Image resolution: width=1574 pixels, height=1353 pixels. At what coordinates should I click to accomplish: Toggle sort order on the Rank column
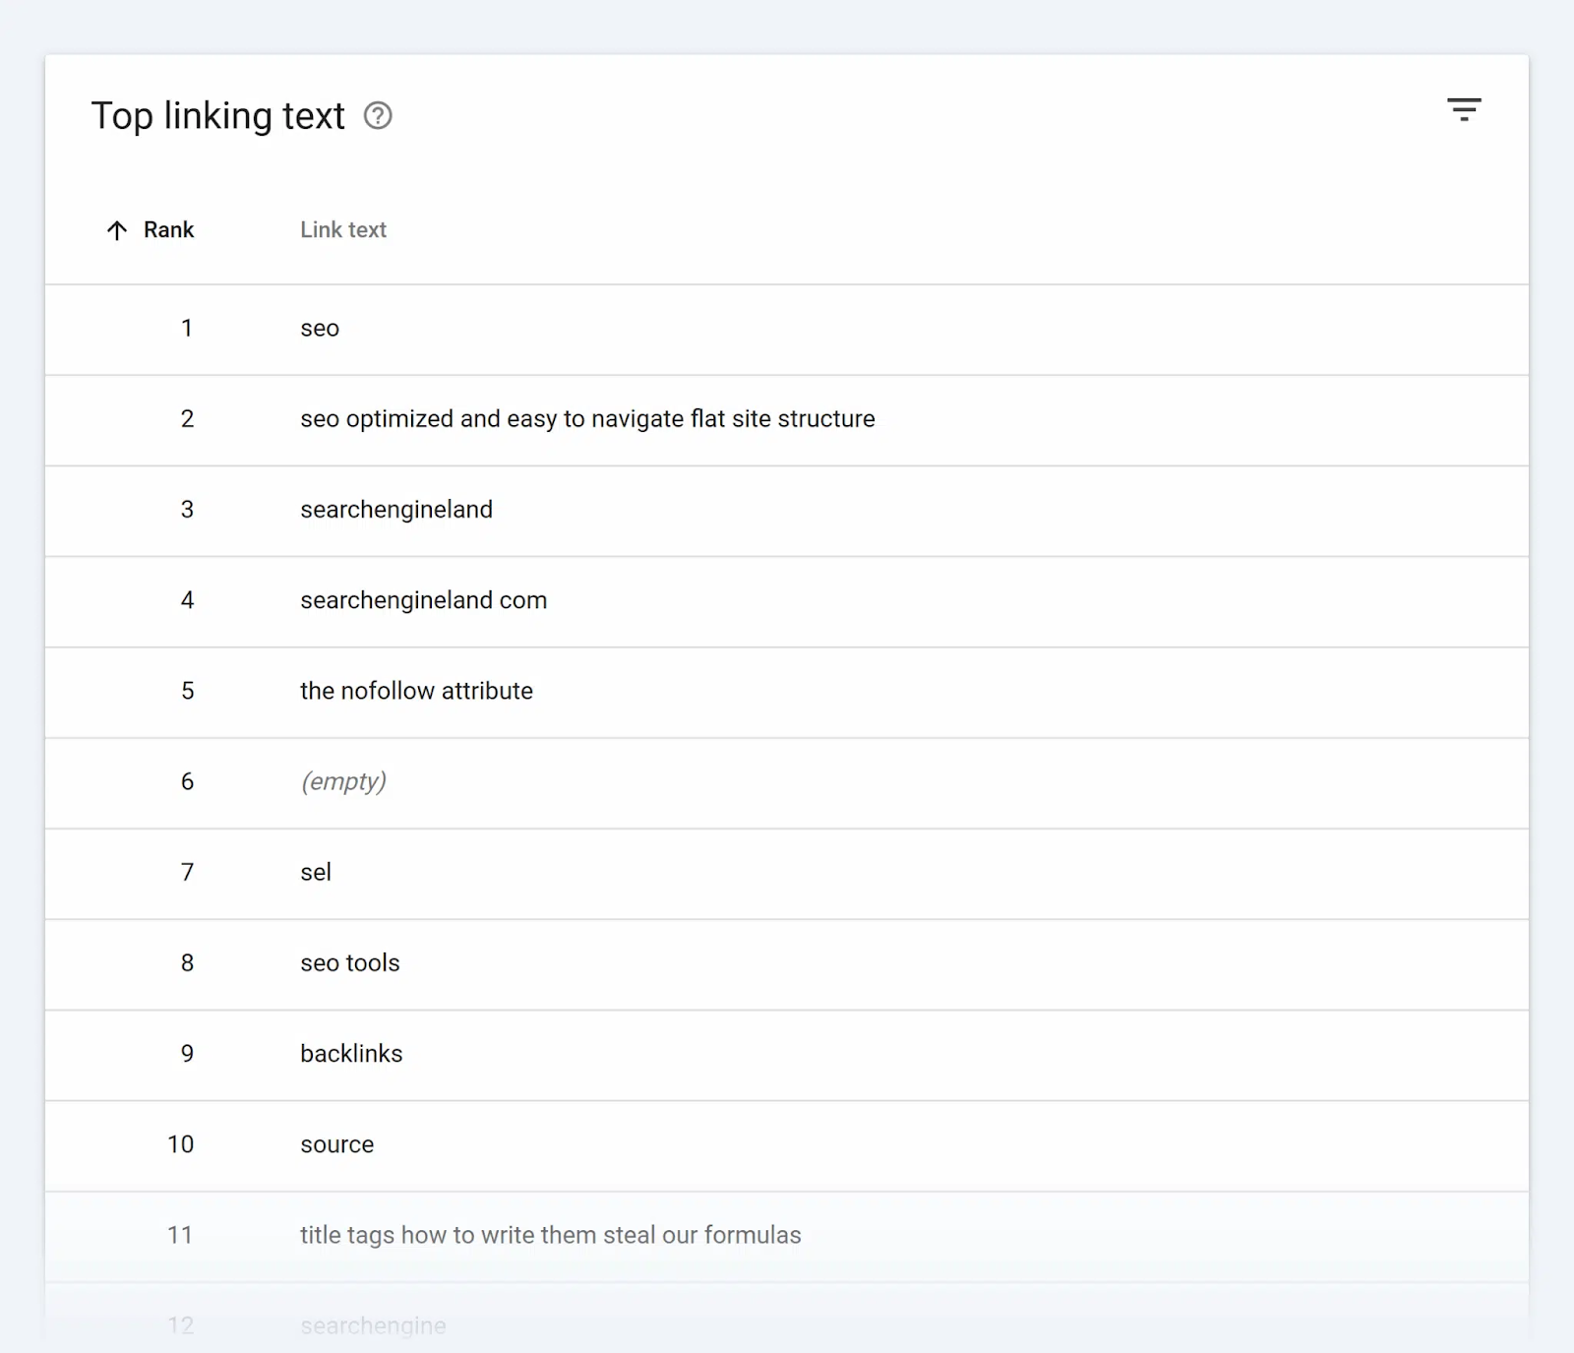click(x=168, y=229)
